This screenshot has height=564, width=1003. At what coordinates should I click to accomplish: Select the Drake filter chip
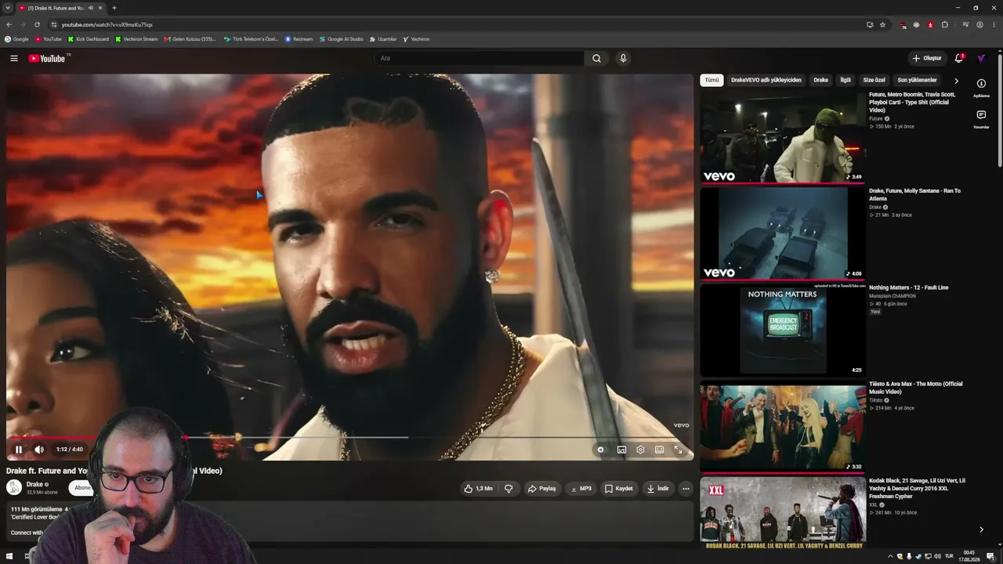820,80
